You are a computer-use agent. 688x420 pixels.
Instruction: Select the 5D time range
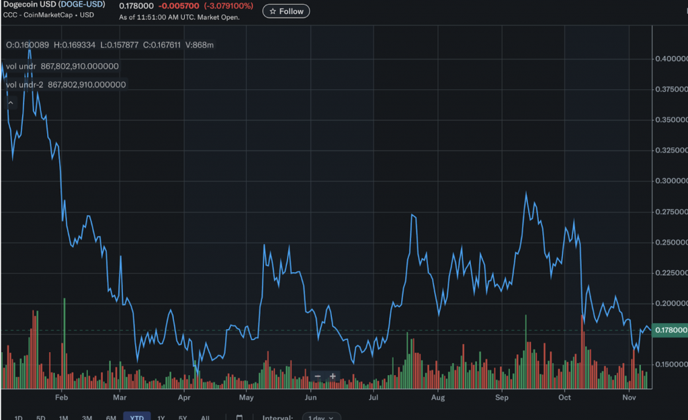click(41, 417)
